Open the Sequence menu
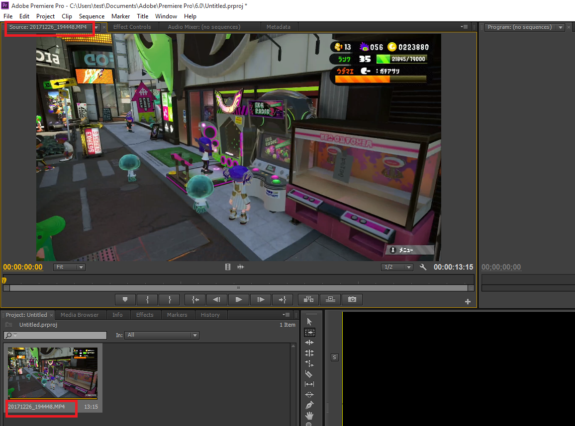The height and width of the screenshot is (426, 575). (92, 16)
